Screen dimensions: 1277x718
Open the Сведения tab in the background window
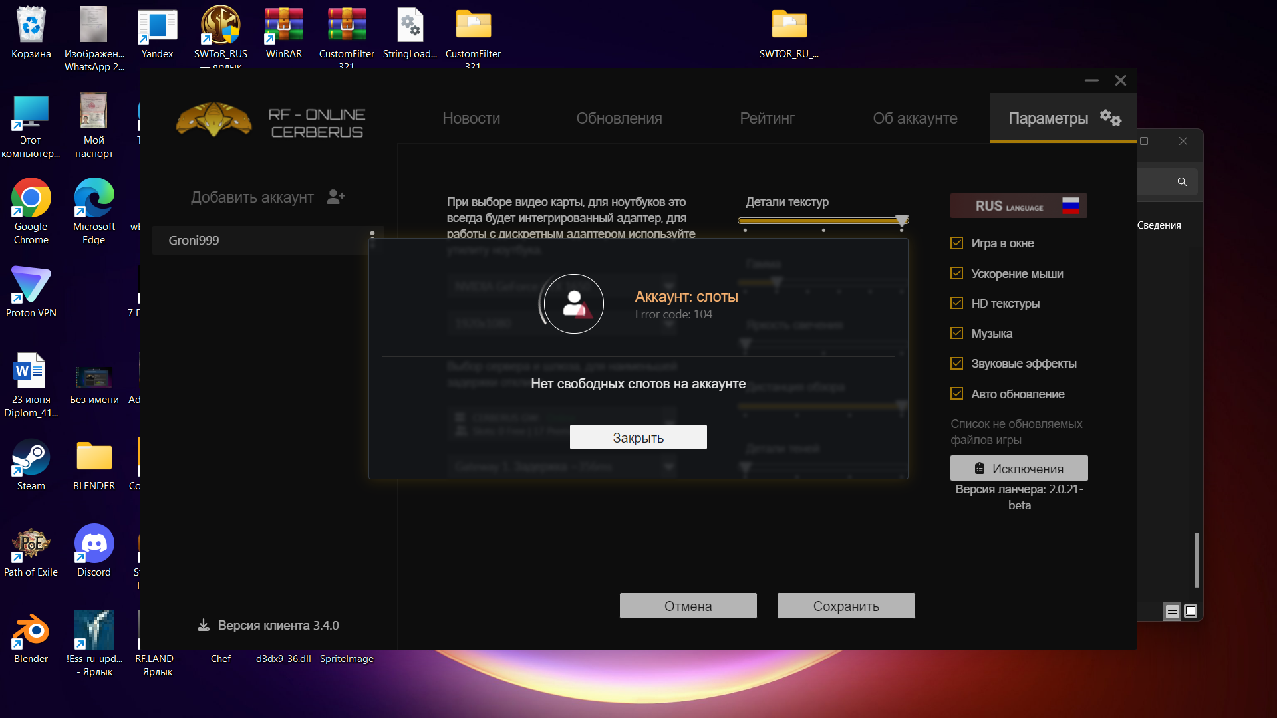click(x=1159, y=225)
